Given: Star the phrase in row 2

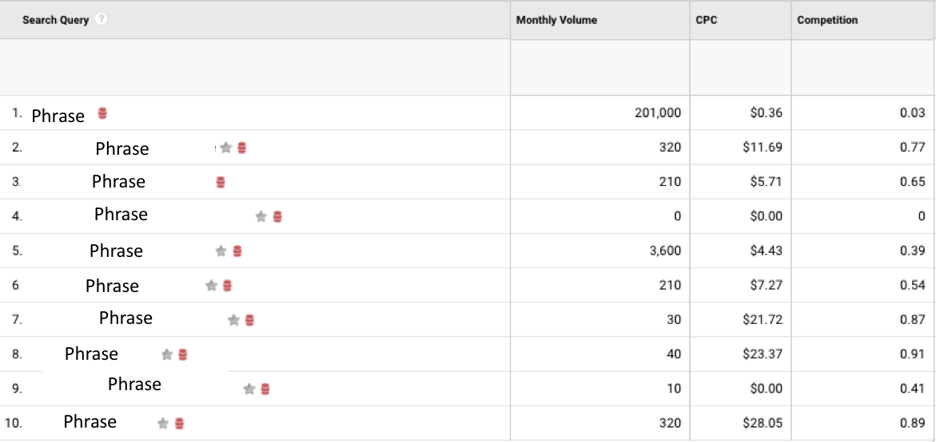Looking at the screenshot, I should [x=226, y=148].
